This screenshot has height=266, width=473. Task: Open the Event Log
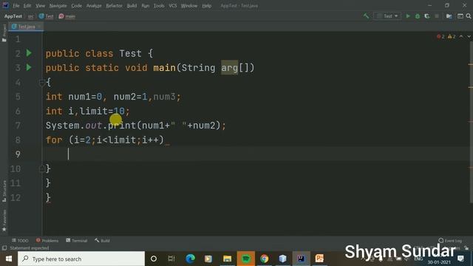pyautogui.click(x=450, y=241)
